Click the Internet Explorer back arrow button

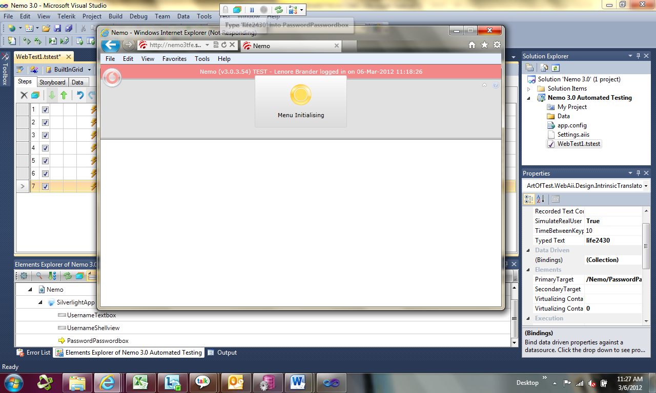[x=111, y=45]
